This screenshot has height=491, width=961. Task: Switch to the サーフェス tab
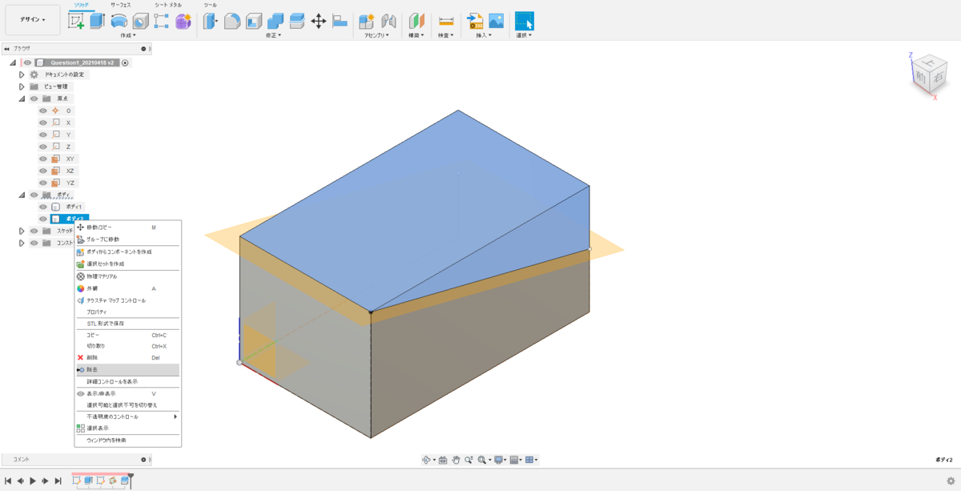click(x=120, y=5)
